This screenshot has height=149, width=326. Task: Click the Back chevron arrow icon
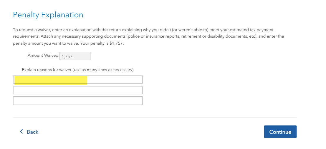21,132
